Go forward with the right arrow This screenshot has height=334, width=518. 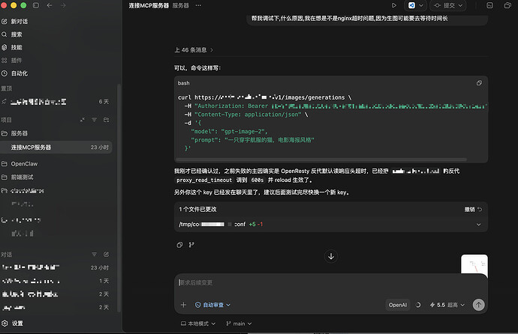pyautogui.click(x=63, y=5)
